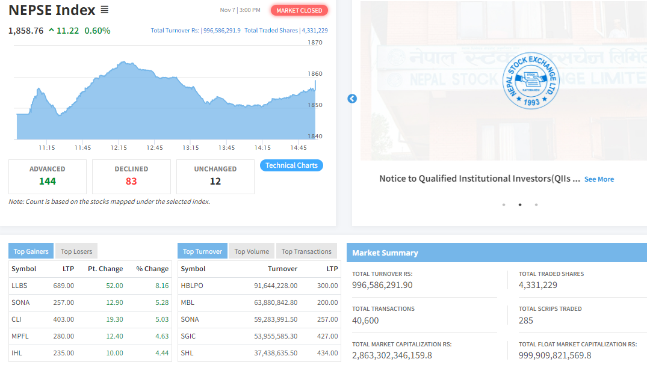Click LLBS percent change value 8.16
The height and width of the screenshot is (368, 647).
click(162, 286)
